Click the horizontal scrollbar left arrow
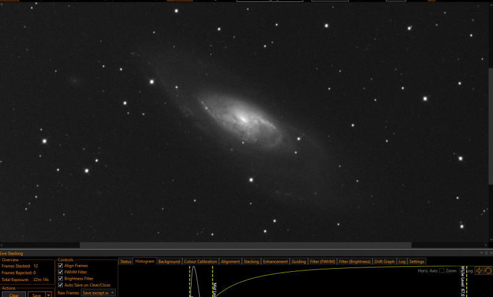Viewport: 493px width, 297px height. [x=2, y=245]
